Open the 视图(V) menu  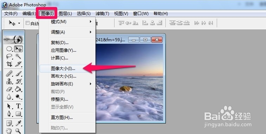[121, 14]
